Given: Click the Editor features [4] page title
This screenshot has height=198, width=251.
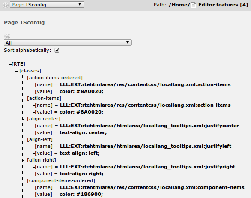Looking at the screenshot, I should coord(223,5).
